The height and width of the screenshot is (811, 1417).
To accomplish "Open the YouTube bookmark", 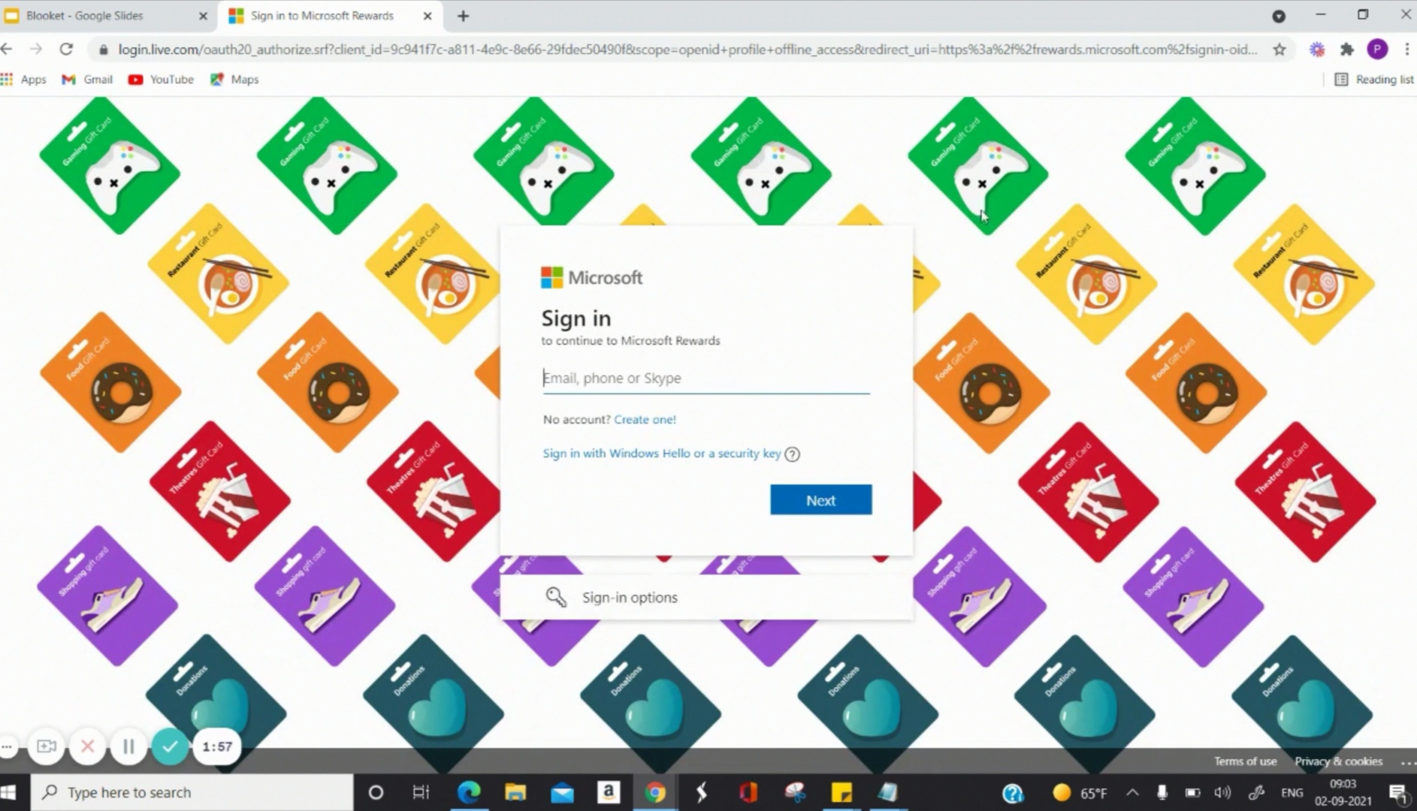I will click(161, 79).
